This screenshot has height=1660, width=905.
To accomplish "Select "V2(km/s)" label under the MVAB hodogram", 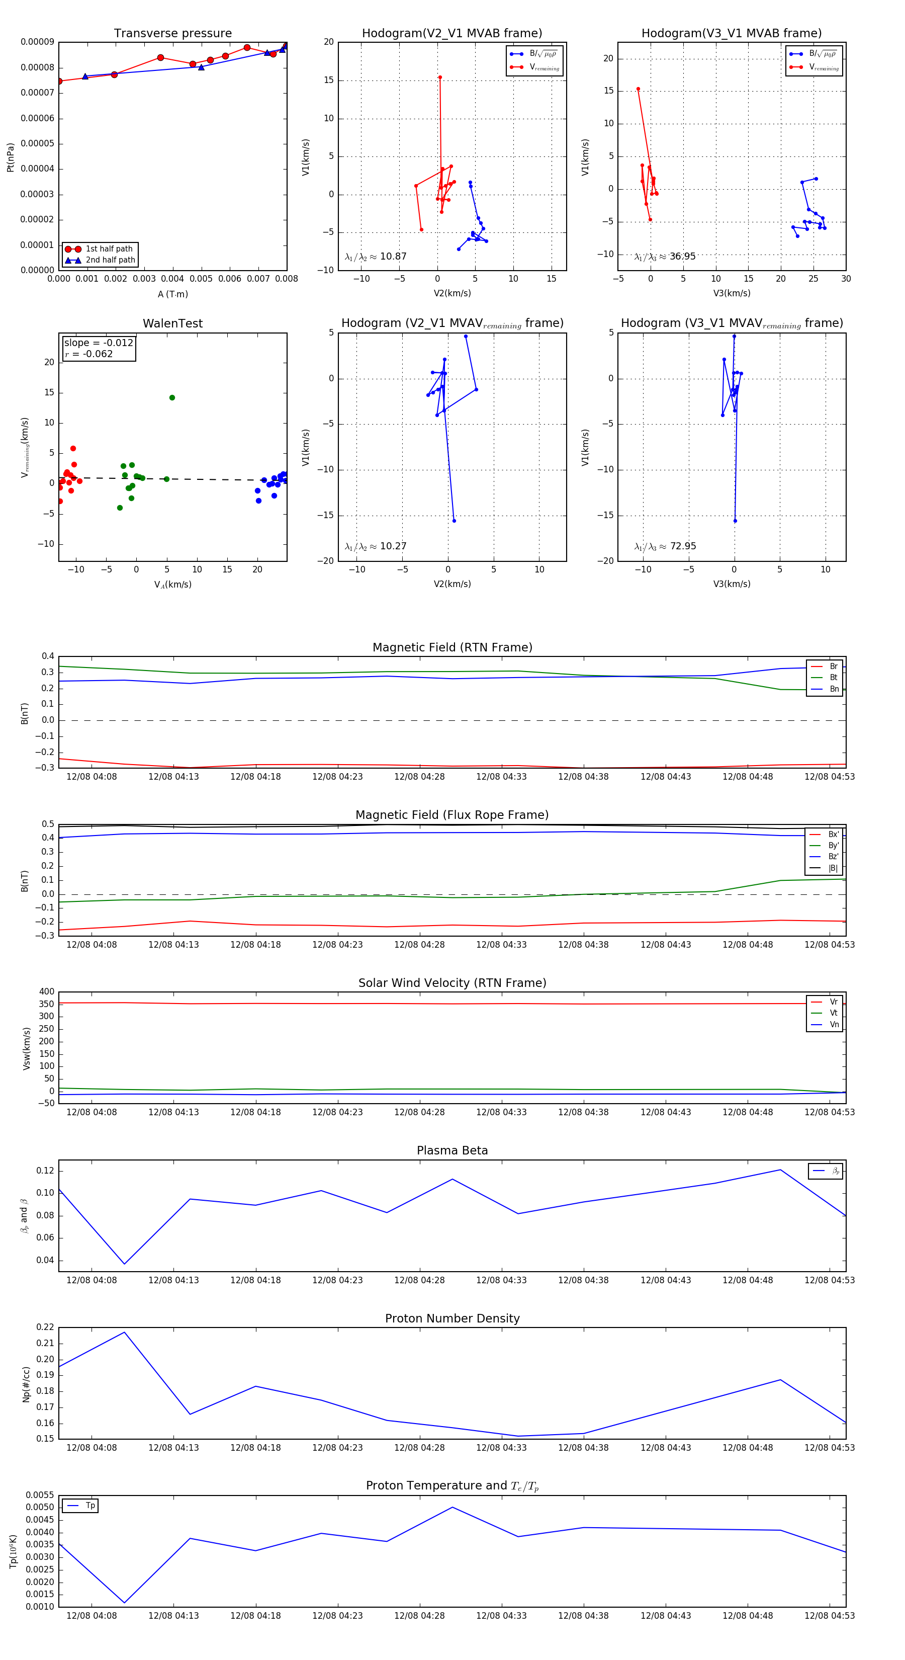I will tap(452, 293).
